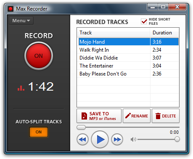Maximize the Max Recorder window
The image size is (193, 159).
163,7
